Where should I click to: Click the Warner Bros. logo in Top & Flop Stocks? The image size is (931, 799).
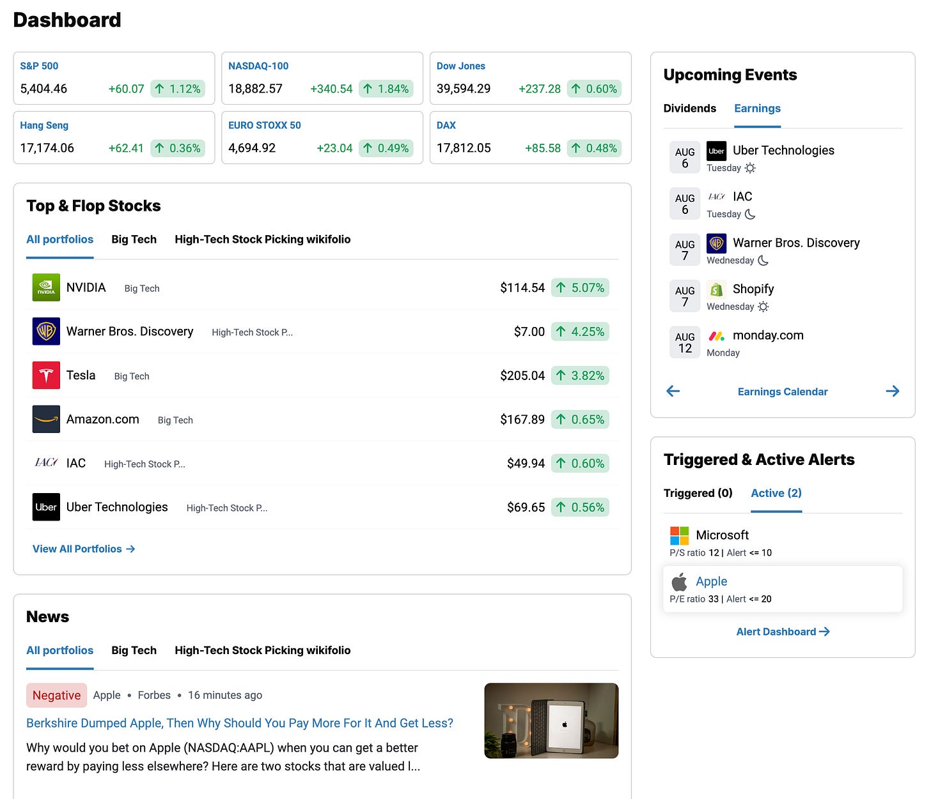coord(46,331)
